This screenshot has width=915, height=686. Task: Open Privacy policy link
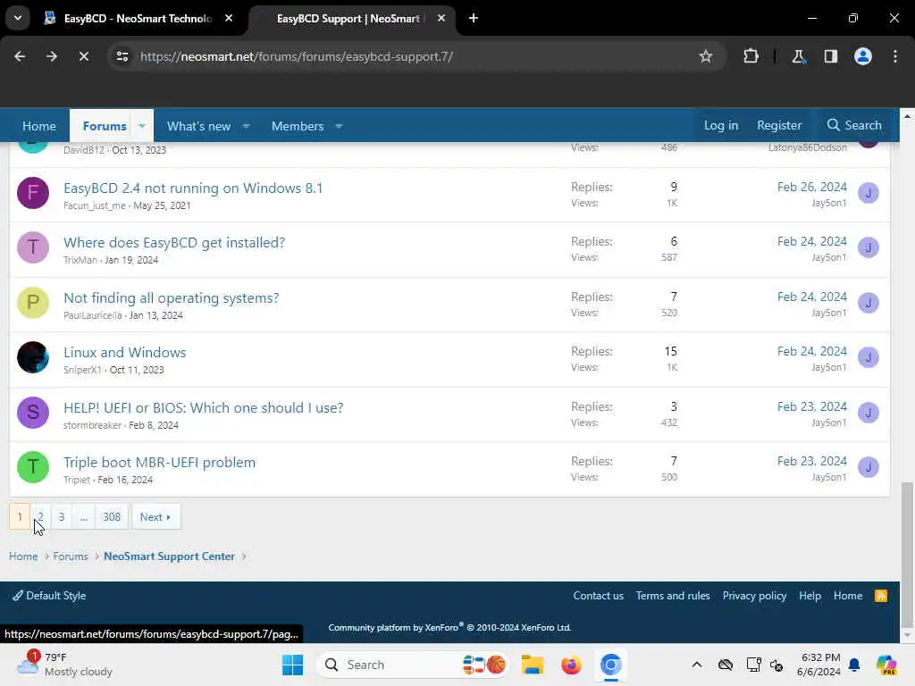click(754, 596)
